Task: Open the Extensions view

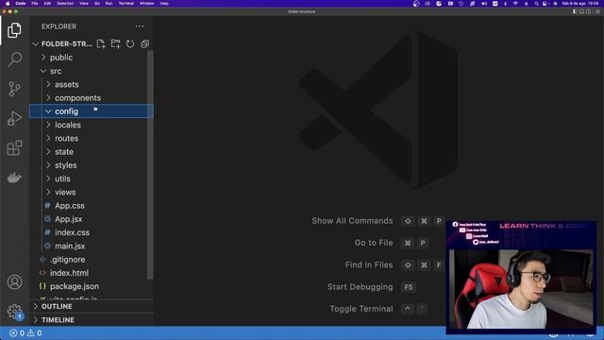Action: (14, 148)
